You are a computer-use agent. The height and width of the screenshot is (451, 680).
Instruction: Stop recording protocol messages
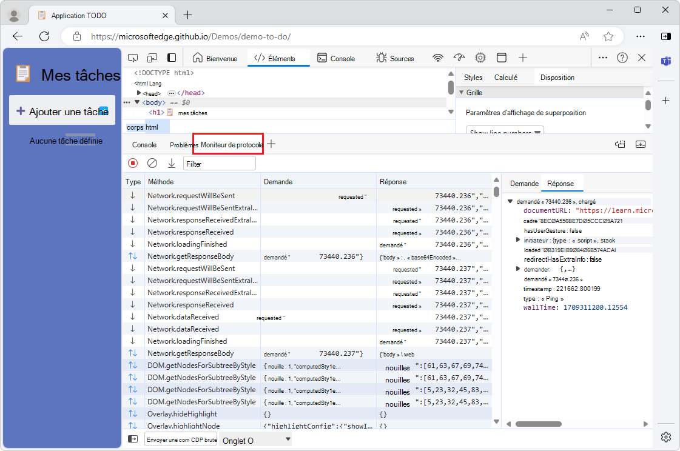(x=133, y=163)
